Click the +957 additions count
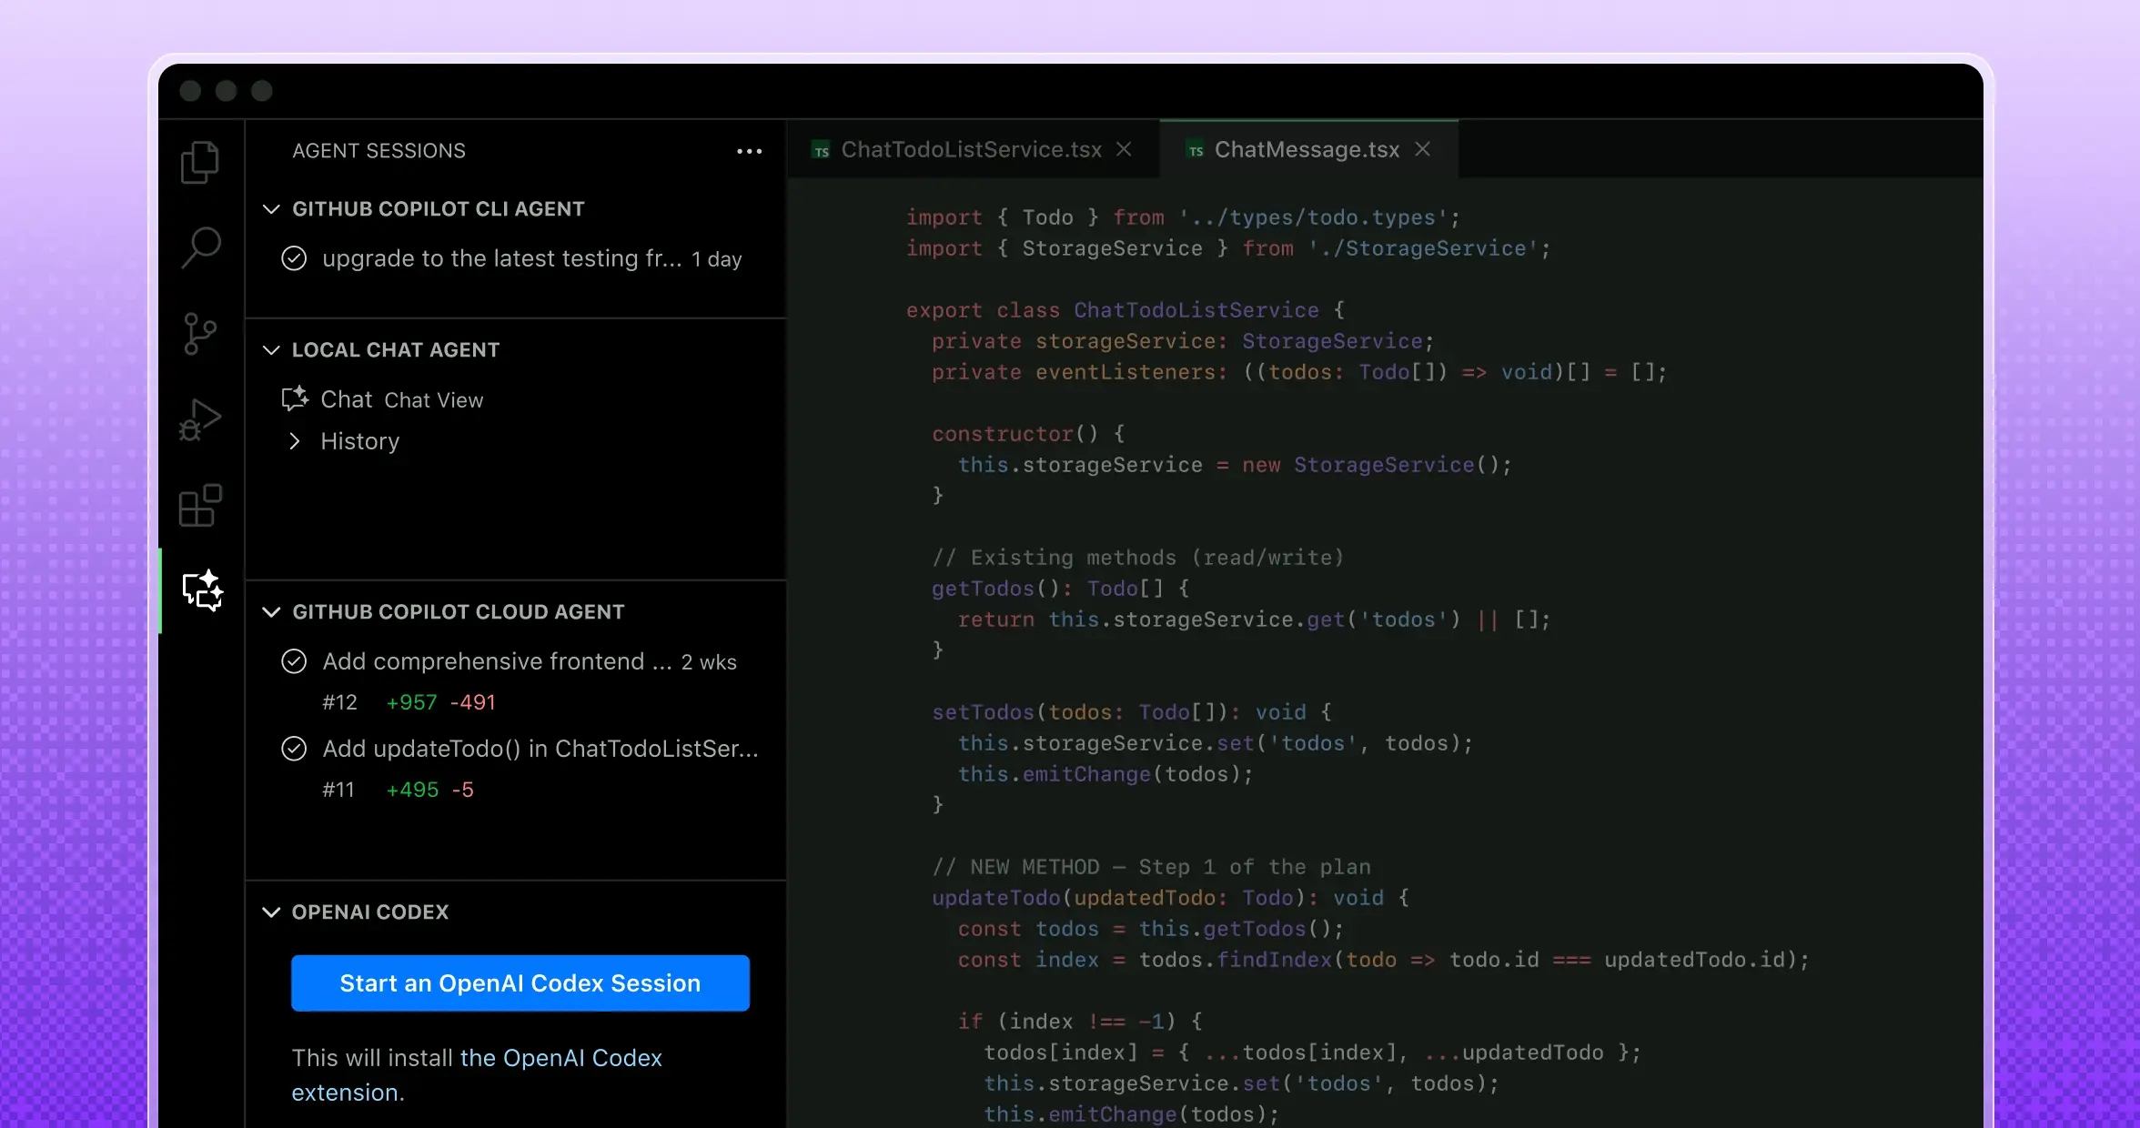This screenshot has width=2140, height=1128. click(x=411, y=702)
